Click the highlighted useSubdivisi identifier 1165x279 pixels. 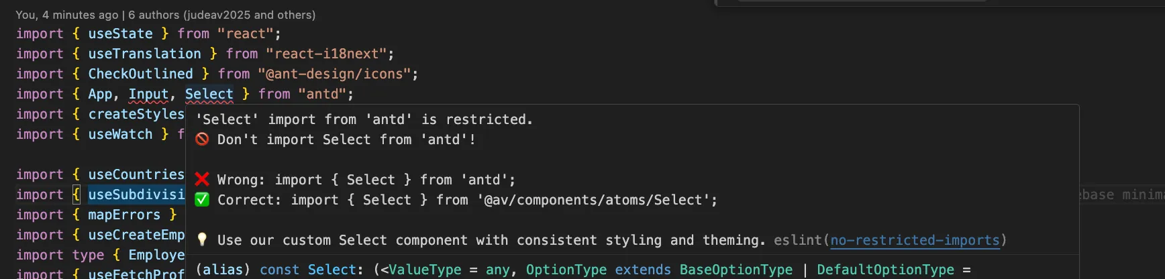pos(136,194)
